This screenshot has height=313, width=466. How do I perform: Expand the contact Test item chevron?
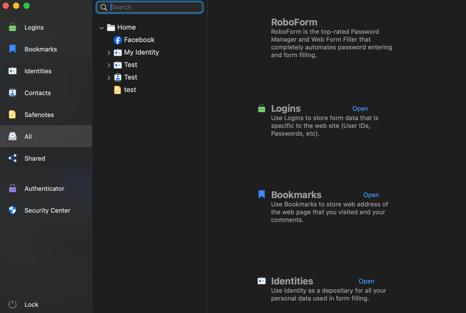point(109,78)
